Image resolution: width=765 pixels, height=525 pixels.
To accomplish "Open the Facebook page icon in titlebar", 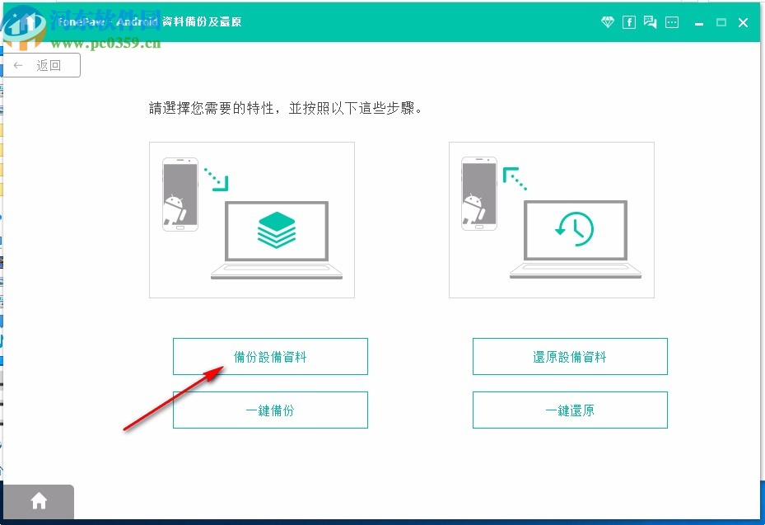I will [628, 22].
